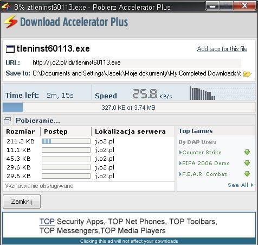The width and height of the screenshot is (258, 245).
Task: Click the tleninst60113.exe file type icon
Action: pos(10,49)
